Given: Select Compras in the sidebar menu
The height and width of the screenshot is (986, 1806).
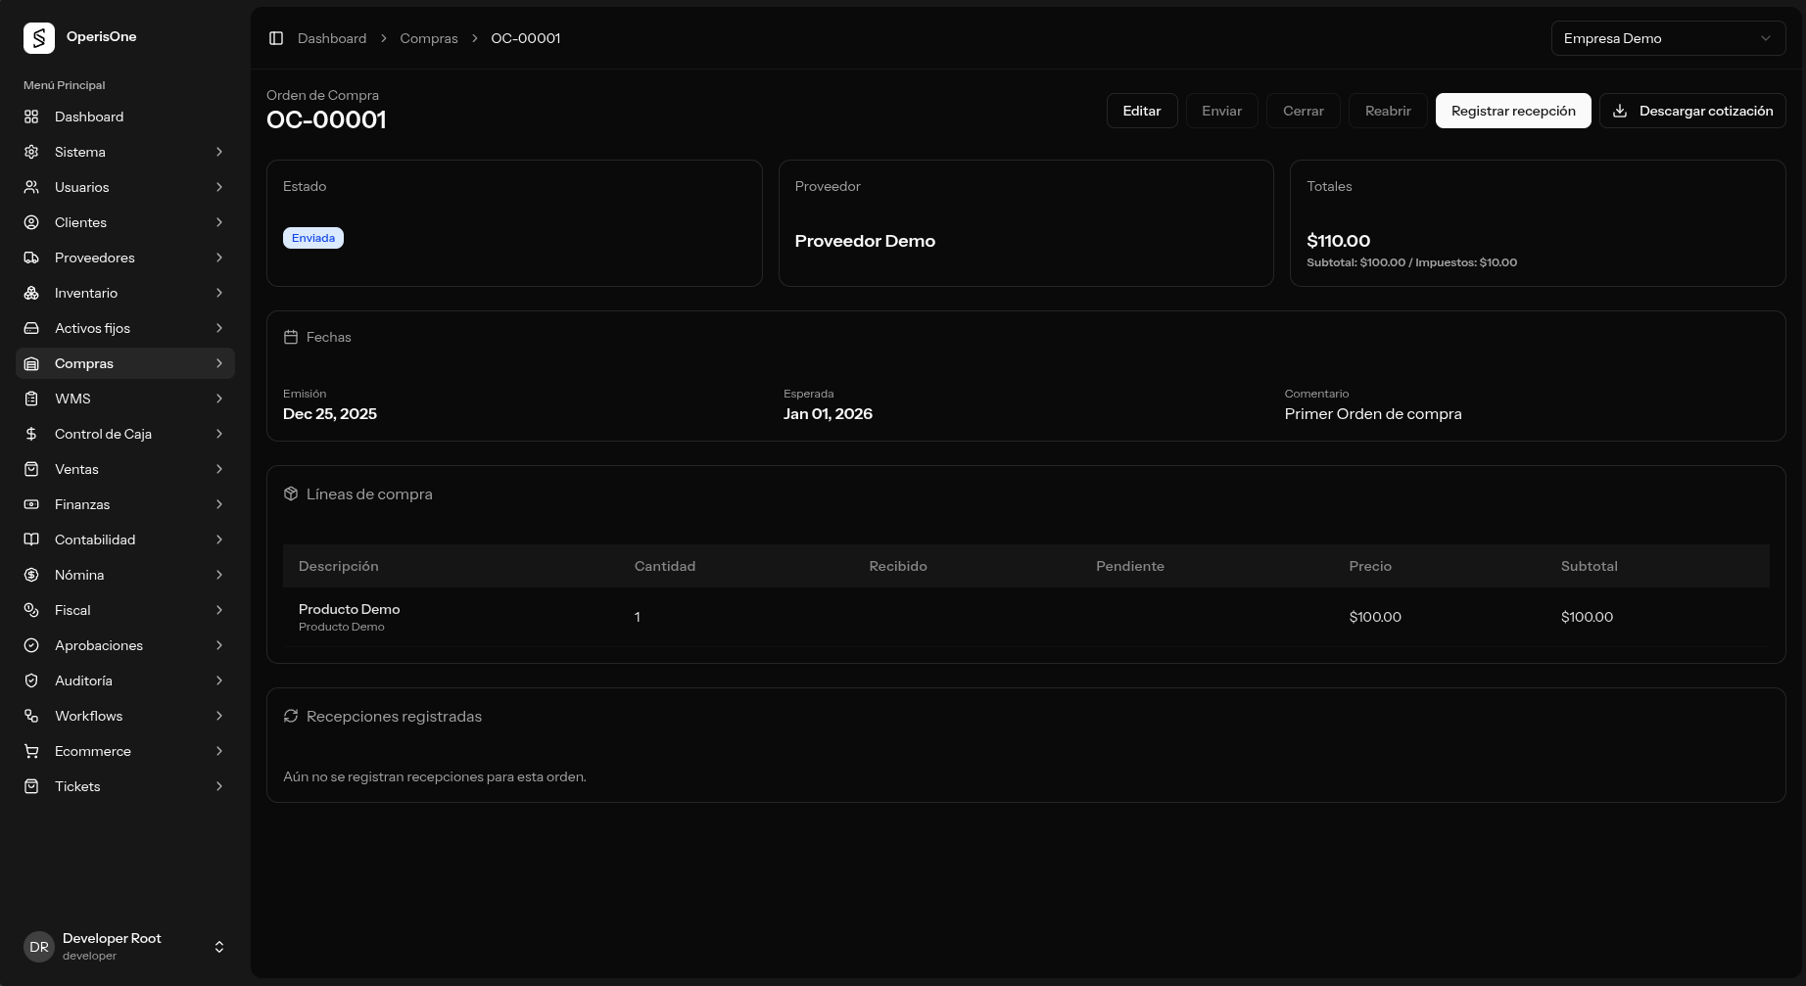Looking at the screenshot, I should point(84,363).
